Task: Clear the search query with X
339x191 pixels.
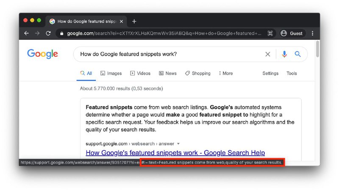Action: tap(268, 54)
